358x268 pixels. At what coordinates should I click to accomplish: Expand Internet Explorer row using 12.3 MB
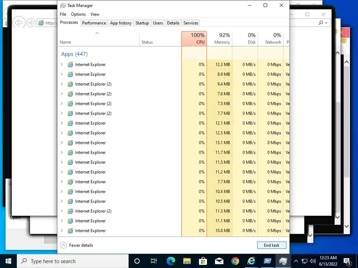click(x=62, y=65)
